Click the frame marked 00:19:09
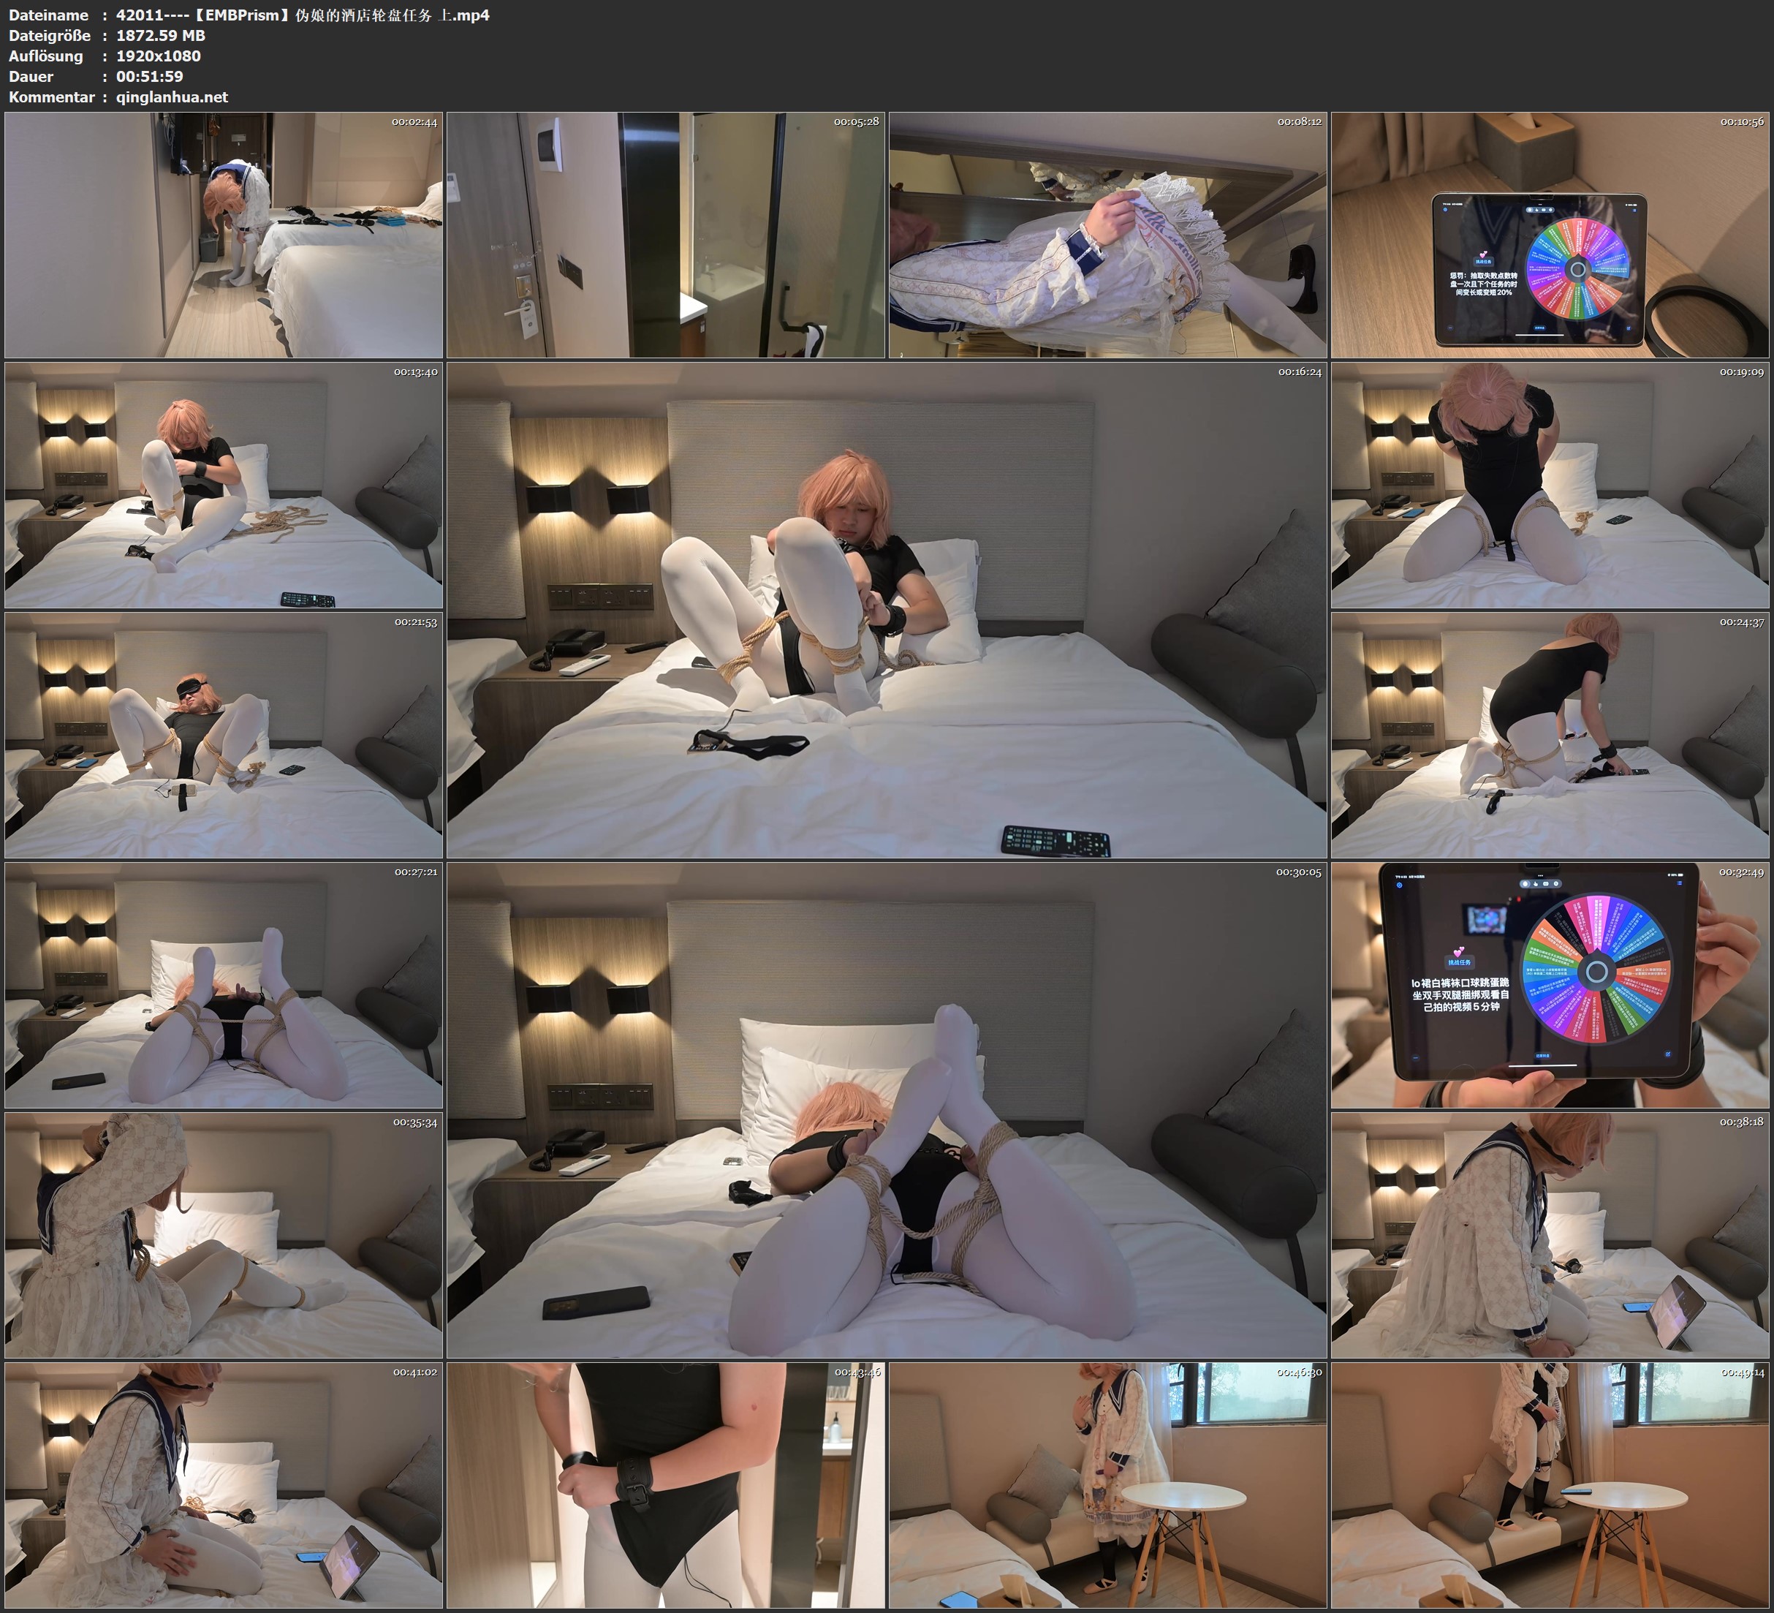The width and height of the screenshot is (1774, 1613). tap(1550, 485)
